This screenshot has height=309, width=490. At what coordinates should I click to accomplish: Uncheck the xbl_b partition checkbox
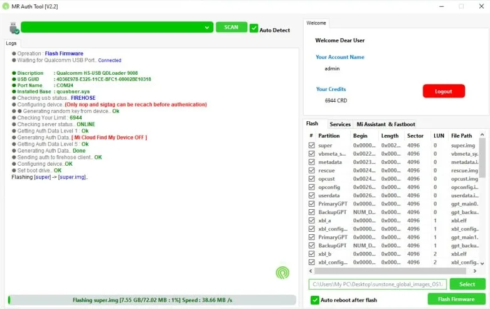[312, 254]
